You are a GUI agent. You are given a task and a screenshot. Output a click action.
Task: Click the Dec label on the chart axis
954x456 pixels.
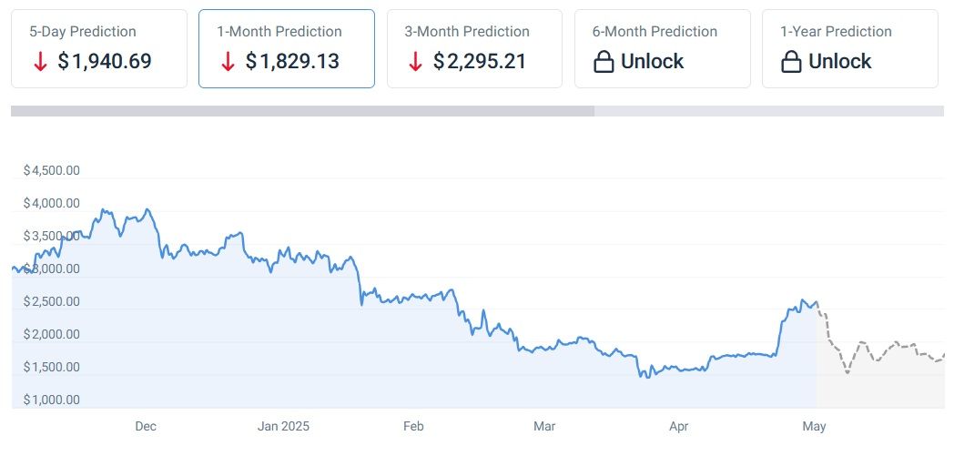(146, 426)
